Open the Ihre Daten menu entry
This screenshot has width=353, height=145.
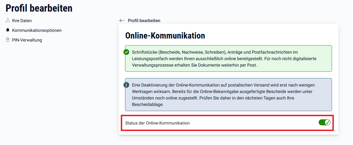point(22,21)
